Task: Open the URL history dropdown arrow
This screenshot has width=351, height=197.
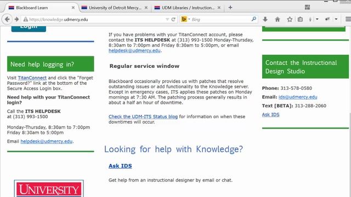Action: click(x=167, y=20)
